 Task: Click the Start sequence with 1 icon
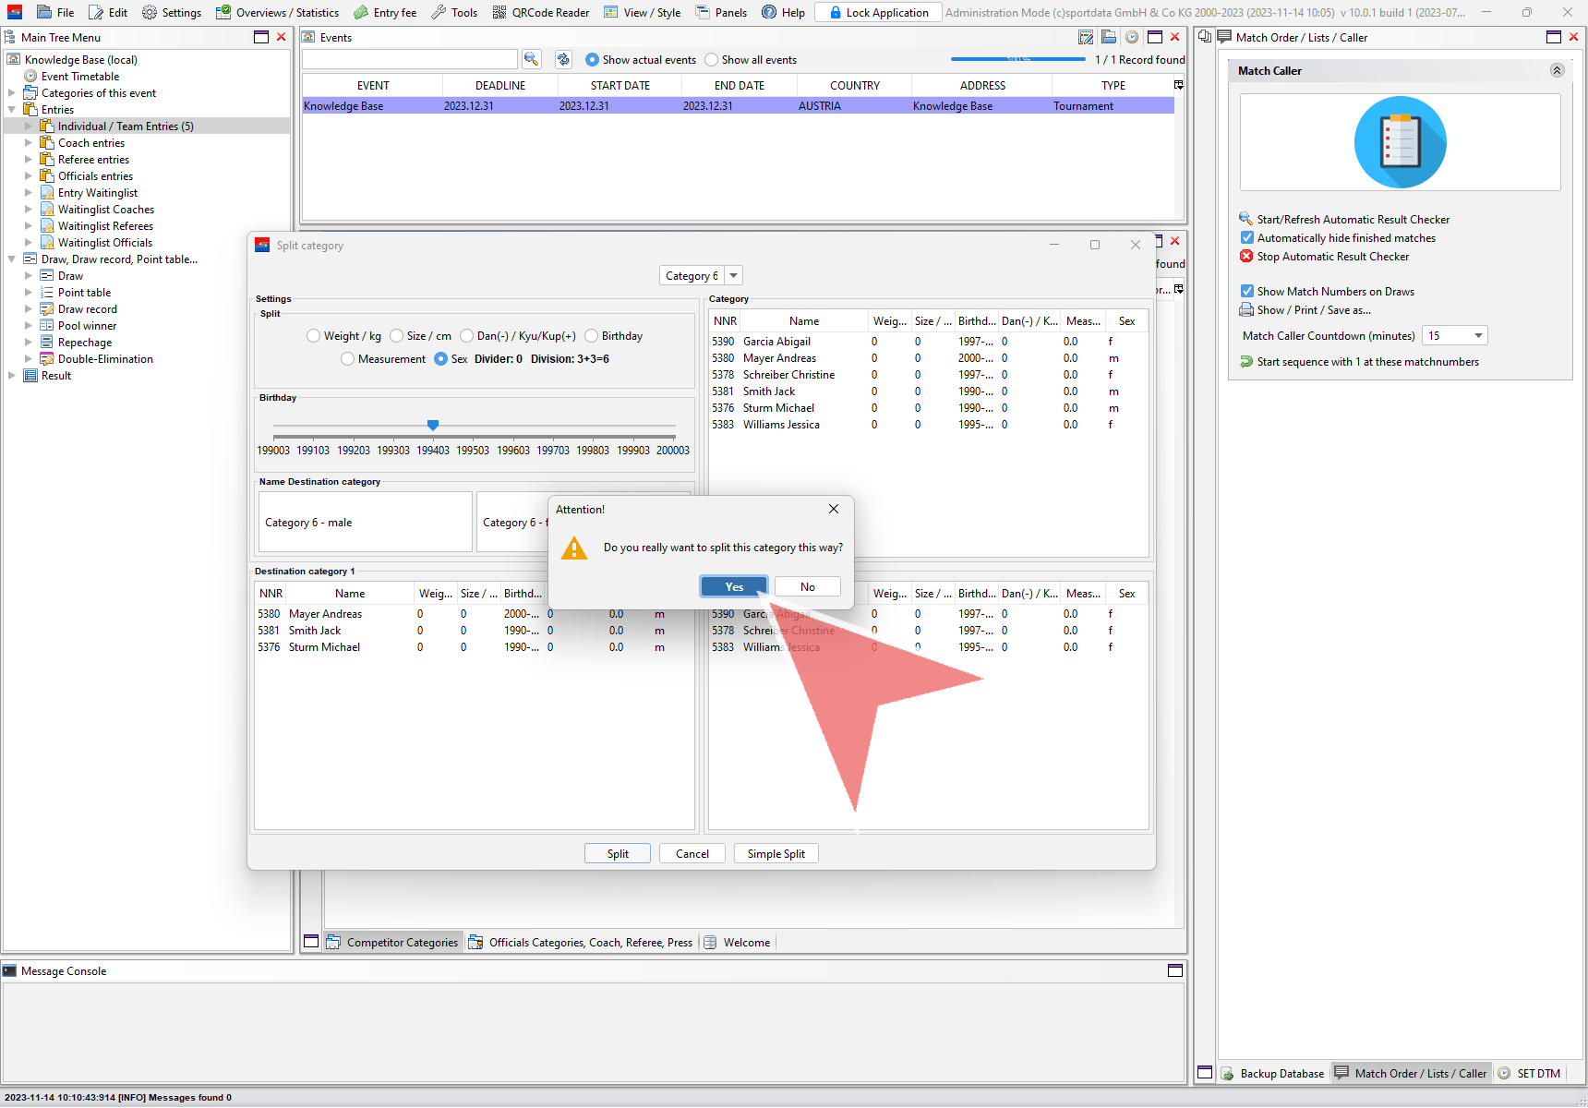pyautogui.click(x=1246, y=362)
